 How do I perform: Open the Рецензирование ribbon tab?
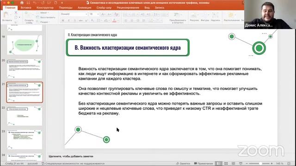click(128, 8)
